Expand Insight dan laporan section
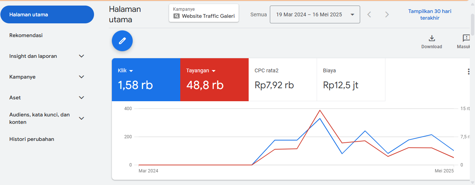This screenshot has height=185, width=475. 82,56
